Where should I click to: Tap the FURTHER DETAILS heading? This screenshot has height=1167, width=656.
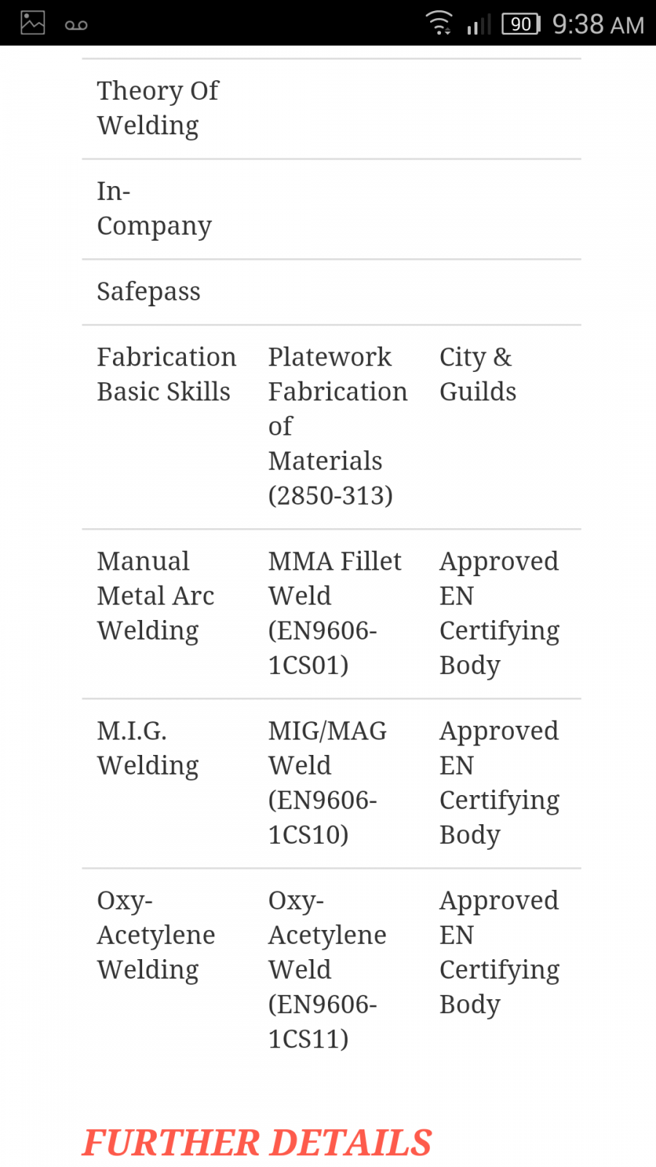pyautogui.click(x=257, y=1143)
